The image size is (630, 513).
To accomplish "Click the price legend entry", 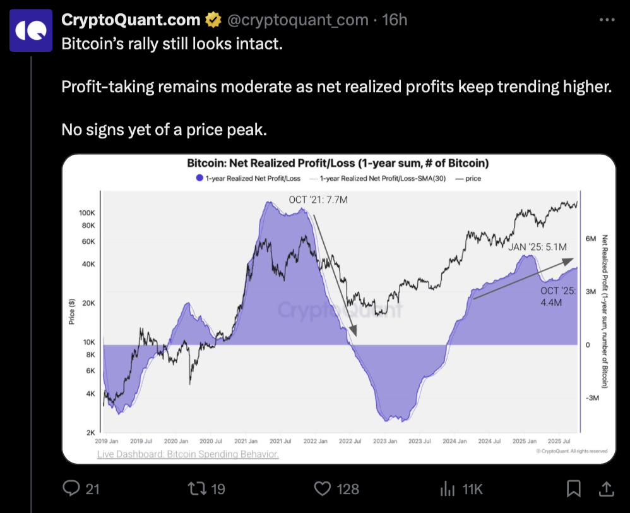I will click(468, 179).
